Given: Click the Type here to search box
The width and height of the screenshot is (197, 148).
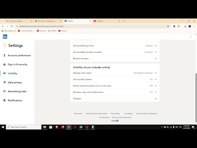Looking at the screenshot, I should [x=24, y=127].
